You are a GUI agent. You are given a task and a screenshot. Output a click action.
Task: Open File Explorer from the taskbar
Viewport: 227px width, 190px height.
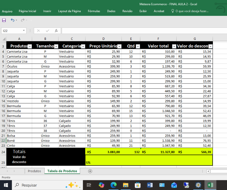[x=125, y=185]
